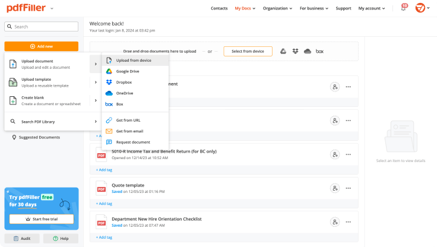This screenshot has height=247, width=437.
Task: Open the Google Drive icon in upload bar
Action: (x=283, y=52)
